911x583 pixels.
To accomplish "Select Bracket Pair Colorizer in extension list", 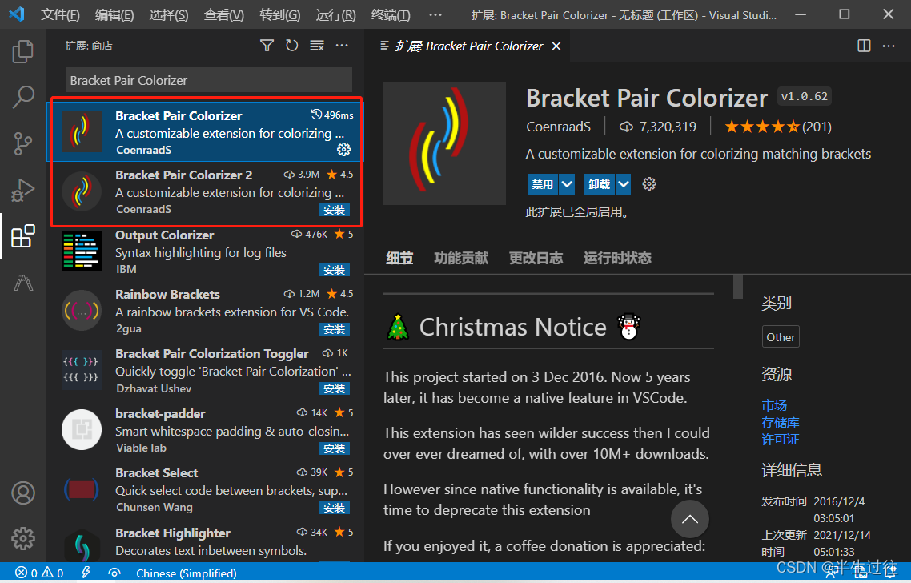I will (x=205, y=132).
